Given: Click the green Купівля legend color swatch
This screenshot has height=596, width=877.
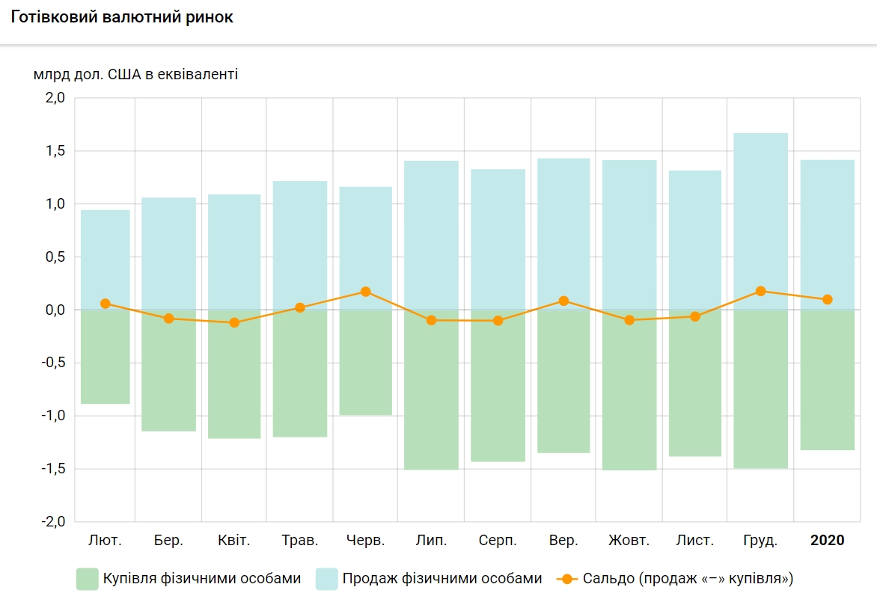Looking at the screenshot, I should tap(88, 579).
